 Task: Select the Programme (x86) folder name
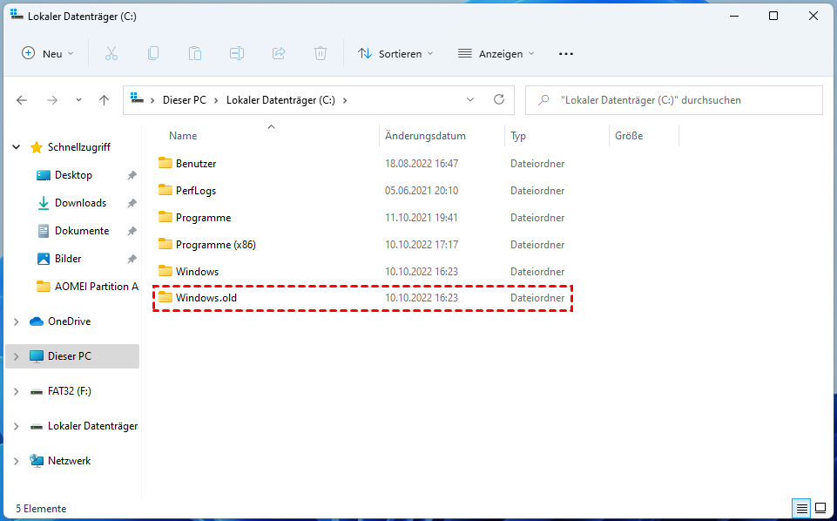point(216,245)
